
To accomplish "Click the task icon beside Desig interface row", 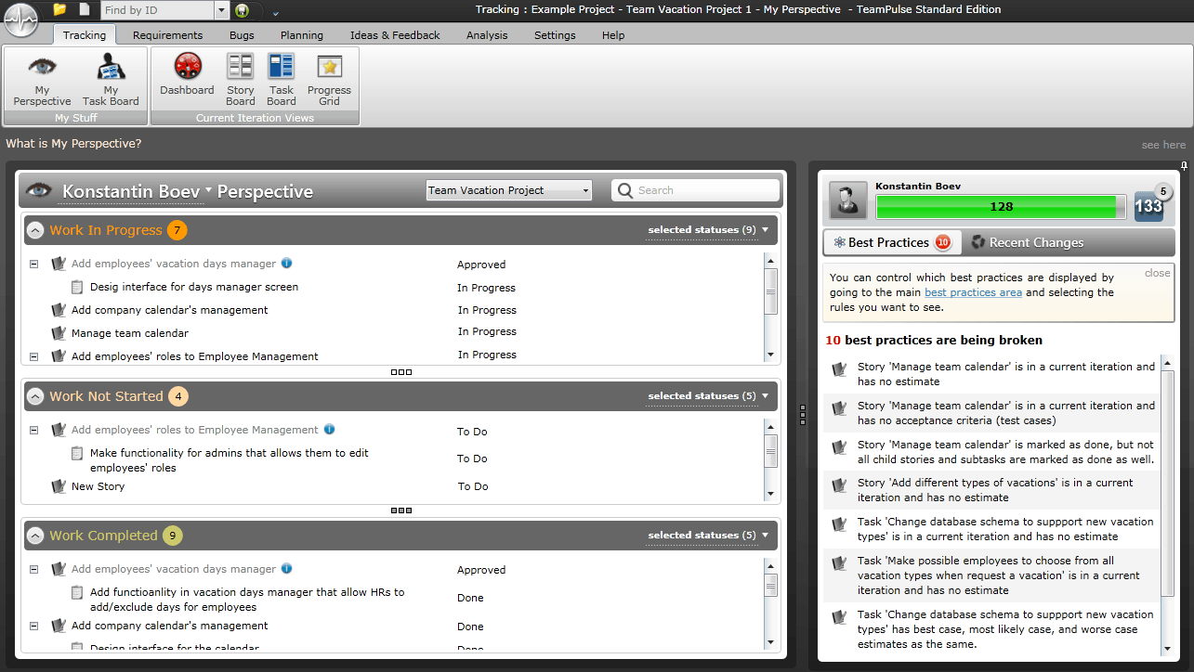I will (78, 287).
